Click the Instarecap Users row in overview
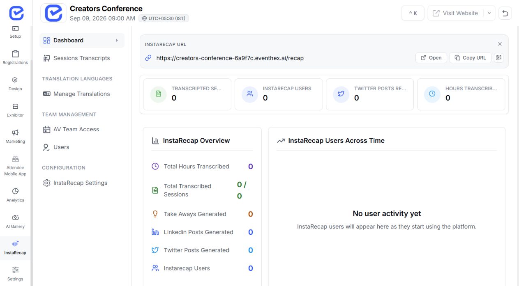 [202, 268]
